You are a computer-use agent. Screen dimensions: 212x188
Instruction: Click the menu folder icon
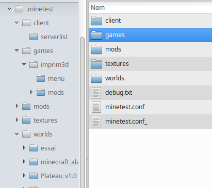[x=41, y=78]
